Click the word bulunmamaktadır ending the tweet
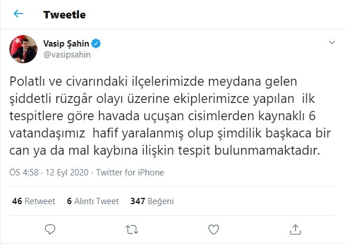Screen dimensions: 345x245 (x=267, y=151)
